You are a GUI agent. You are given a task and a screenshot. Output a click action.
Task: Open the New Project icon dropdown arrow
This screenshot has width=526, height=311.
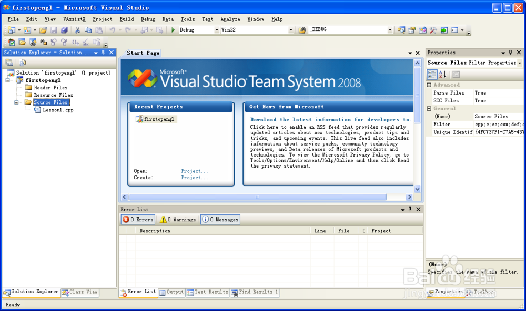[x=19, y=30]
